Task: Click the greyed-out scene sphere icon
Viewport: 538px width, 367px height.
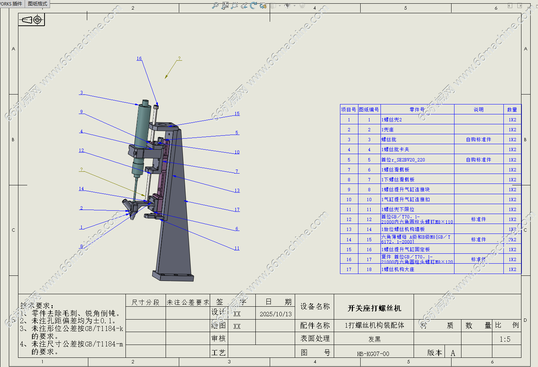Action: [302, 6]
